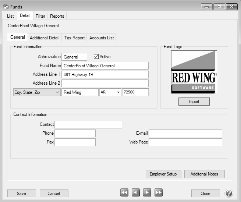Open the Reports tab

(x=57, y=16)
